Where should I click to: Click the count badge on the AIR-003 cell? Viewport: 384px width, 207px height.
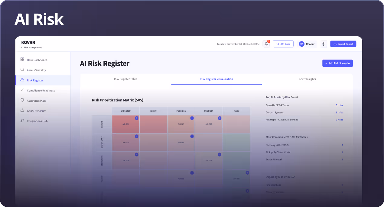(x=192, y=118)
